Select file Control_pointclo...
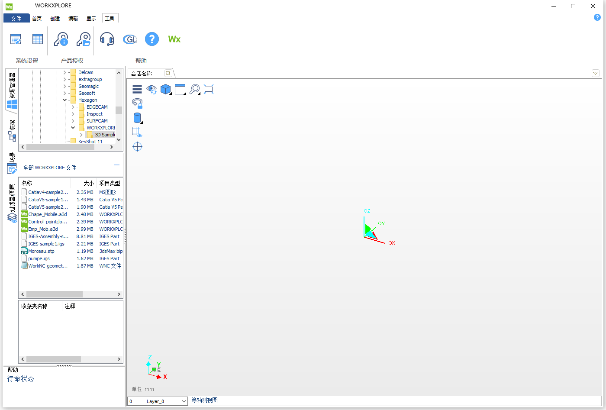The image size is (606, 410). [48, 222]
